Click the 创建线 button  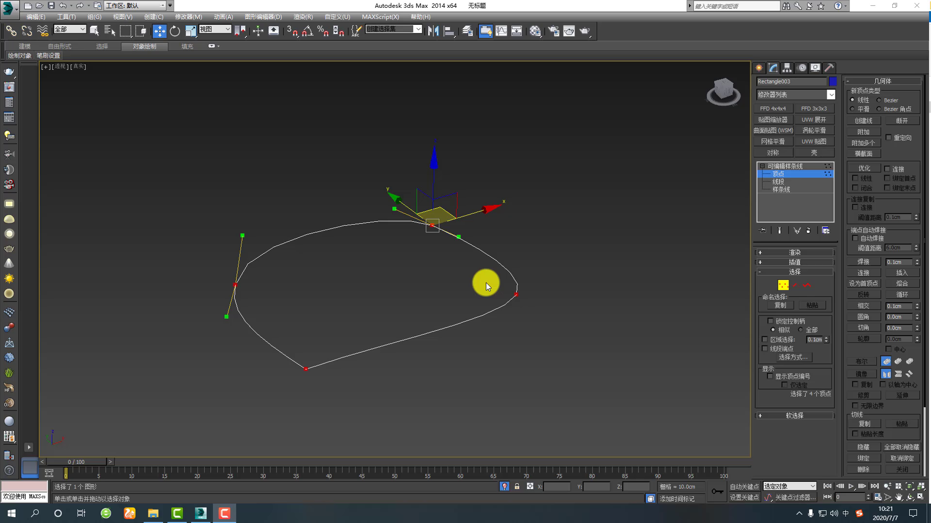point(863,121)
